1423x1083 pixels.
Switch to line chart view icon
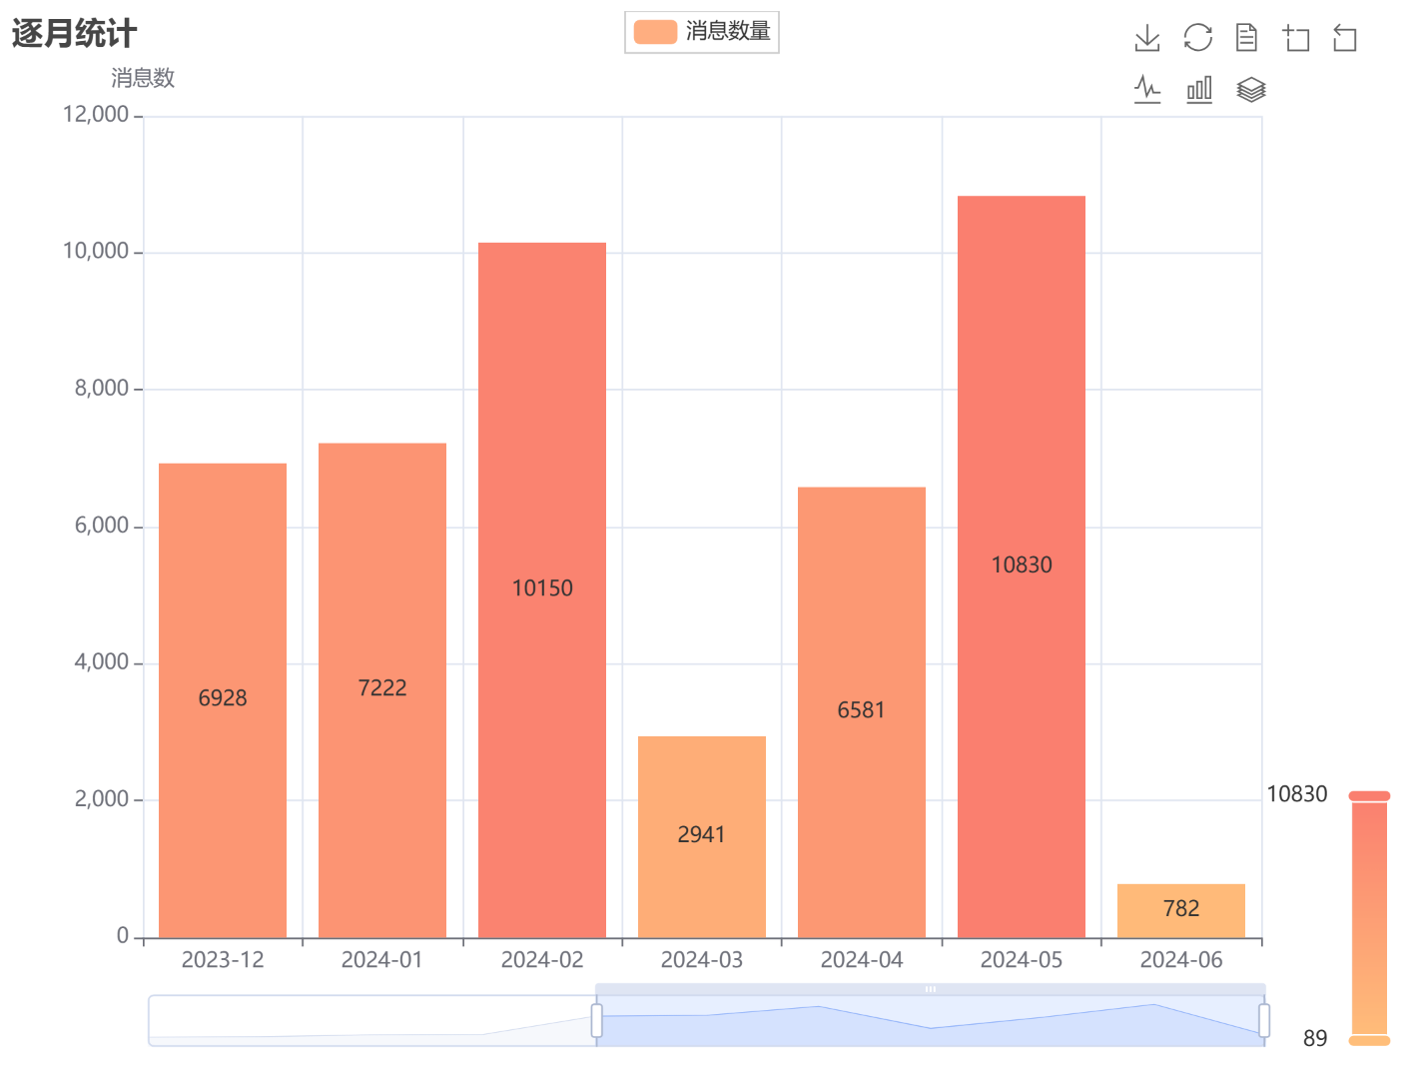click(1147, 90)
